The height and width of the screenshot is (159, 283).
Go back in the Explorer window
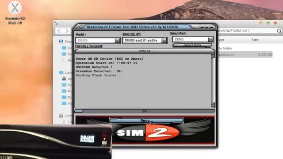coord(59,30)
